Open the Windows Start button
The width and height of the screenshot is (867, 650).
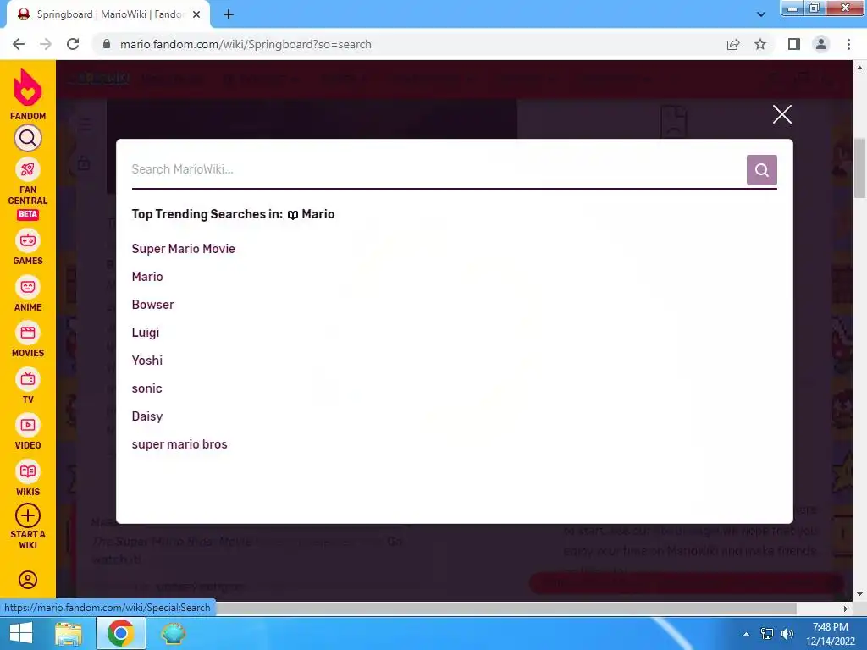21,633
